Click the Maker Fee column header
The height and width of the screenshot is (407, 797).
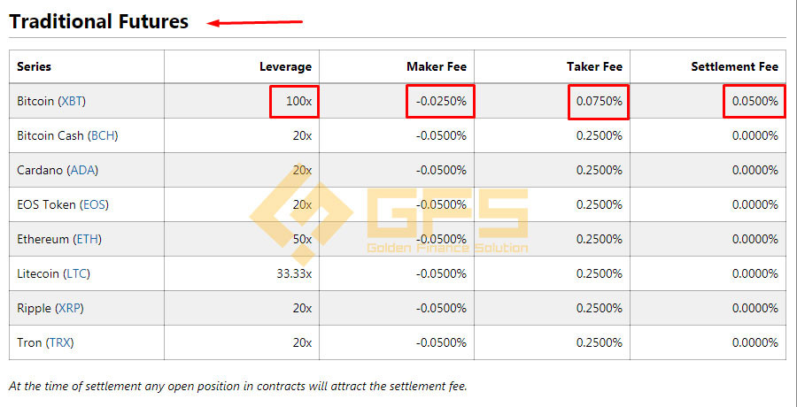tap(436, 66)
